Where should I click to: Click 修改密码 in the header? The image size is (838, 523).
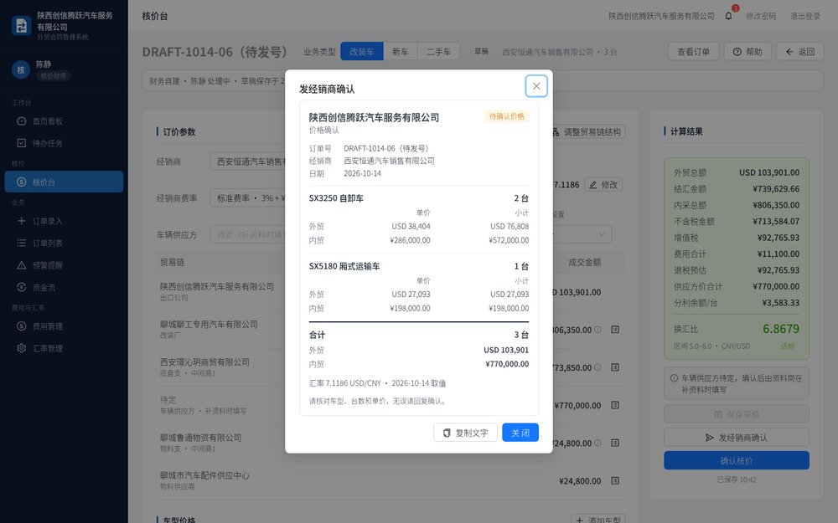pyautogui.click(x=761, y=16)
